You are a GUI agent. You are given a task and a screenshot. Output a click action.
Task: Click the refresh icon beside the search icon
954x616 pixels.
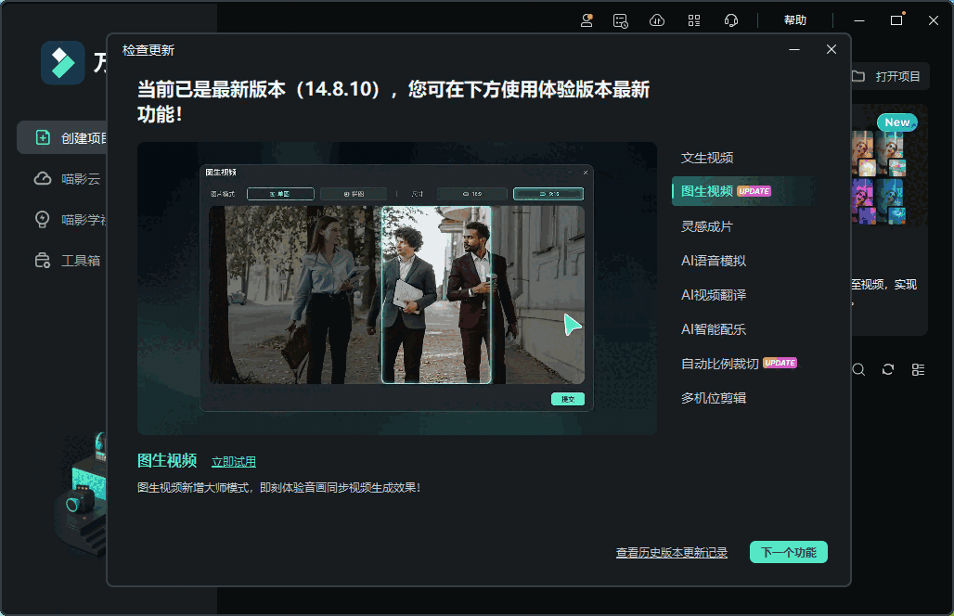click(887, 369)
